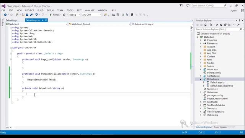This screenshot has height=138, width=245.
Task: Open the Any CPU platform dropdown
Action: tap(91, 15)
